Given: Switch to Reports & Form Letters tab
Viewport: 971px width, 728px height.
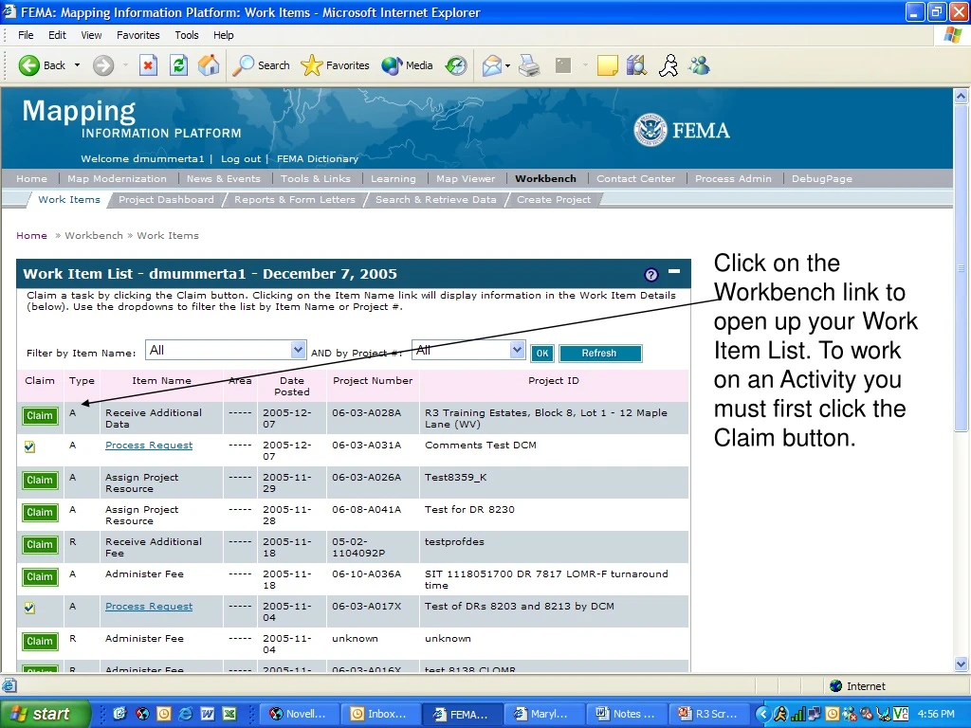Looking at the screenshot, I should pyautogui.click(x=295, y=199).
